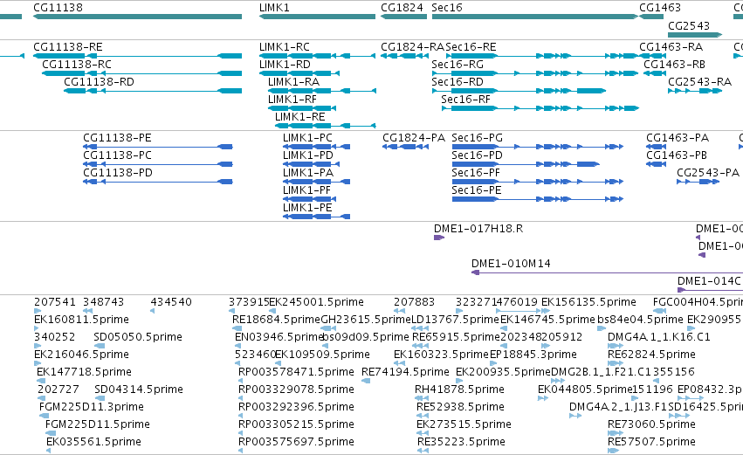
Task: Open the Sec16-PD protein
Action: click(478, 155)
